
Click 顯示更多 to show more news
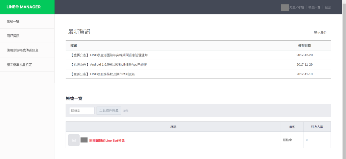tap(320, 32)
